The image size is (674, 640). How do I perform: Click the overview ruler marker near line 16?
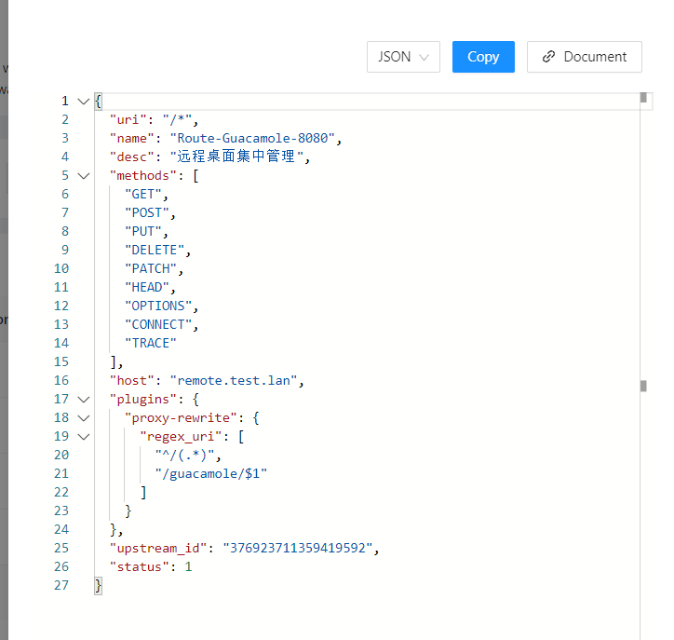(x=643, y=386)
